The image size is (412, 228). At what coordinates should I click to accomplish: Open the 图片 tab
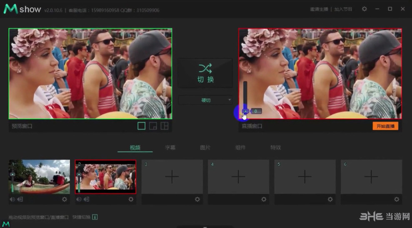click(205, 147)
